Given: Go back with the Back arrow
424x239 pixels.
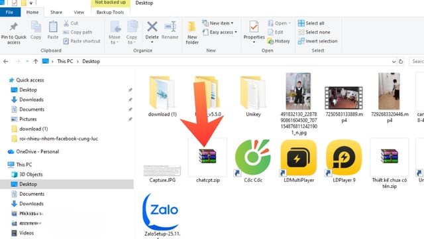Looking at the screenshot, I should (6, 62).
